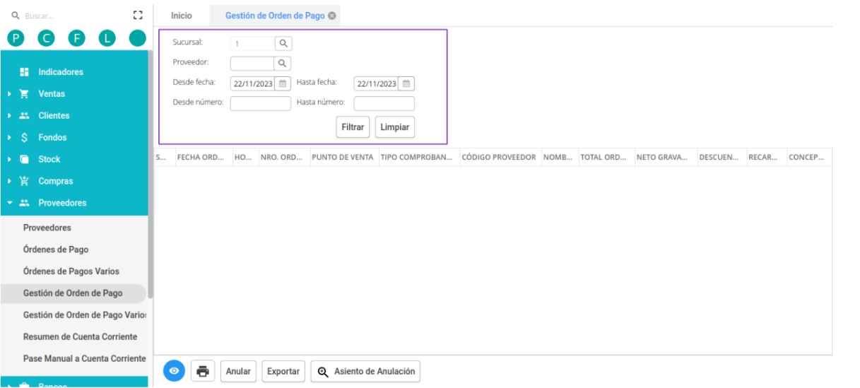The width and height of the screenshot is (860, 388).
Task: Open Sucursal lookup magnifier
Action: (x=283, y=44)
